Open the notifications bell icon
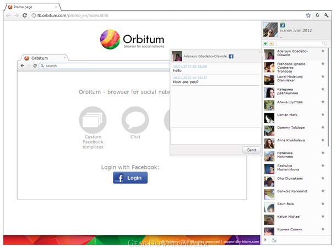The image size is (336, 248). (317, 15)
